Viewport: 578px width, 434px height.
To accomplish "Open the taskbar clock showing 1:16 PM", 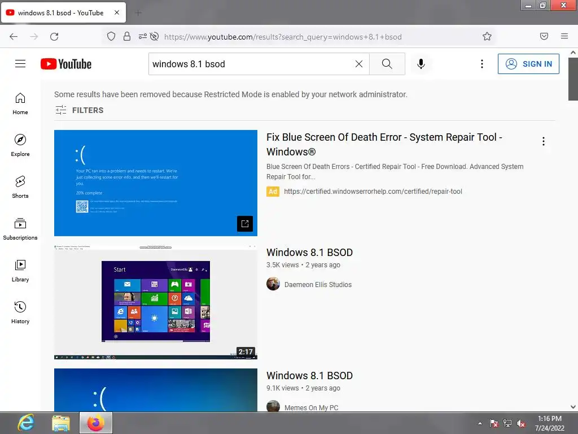I will point(550,423).
